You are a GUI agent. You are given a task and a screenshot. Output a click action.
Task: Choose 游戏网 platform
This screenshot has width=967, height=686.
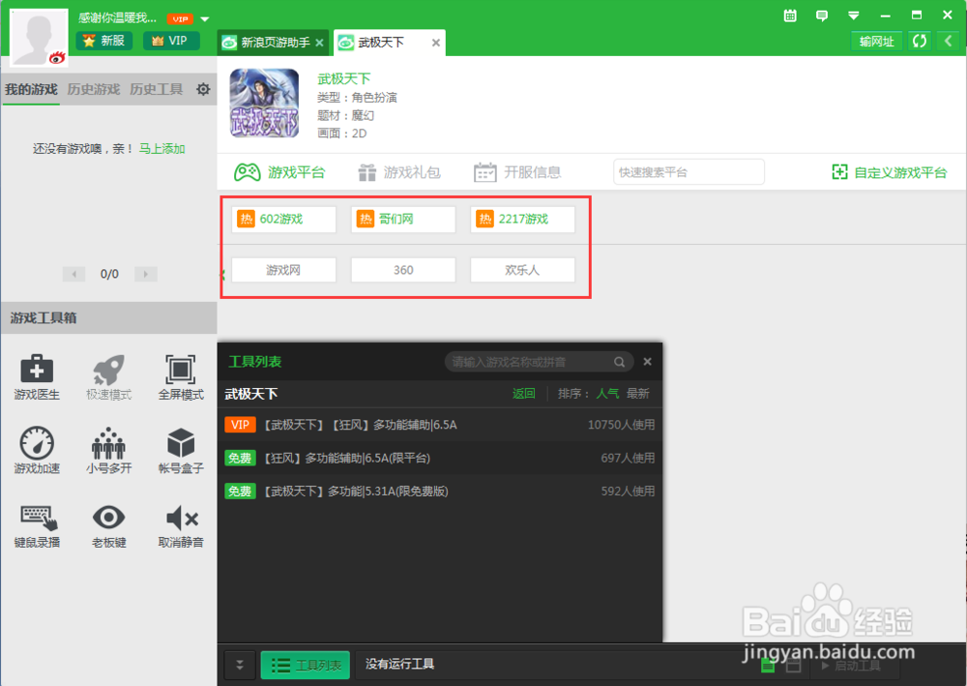click(x=283, y=270)
